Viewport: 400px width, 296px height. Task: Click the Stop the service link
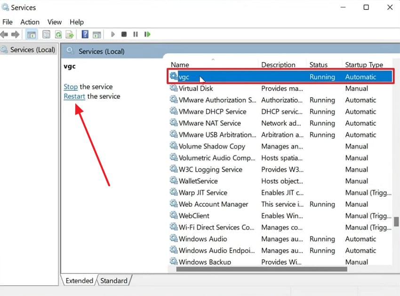coord(71,87)
